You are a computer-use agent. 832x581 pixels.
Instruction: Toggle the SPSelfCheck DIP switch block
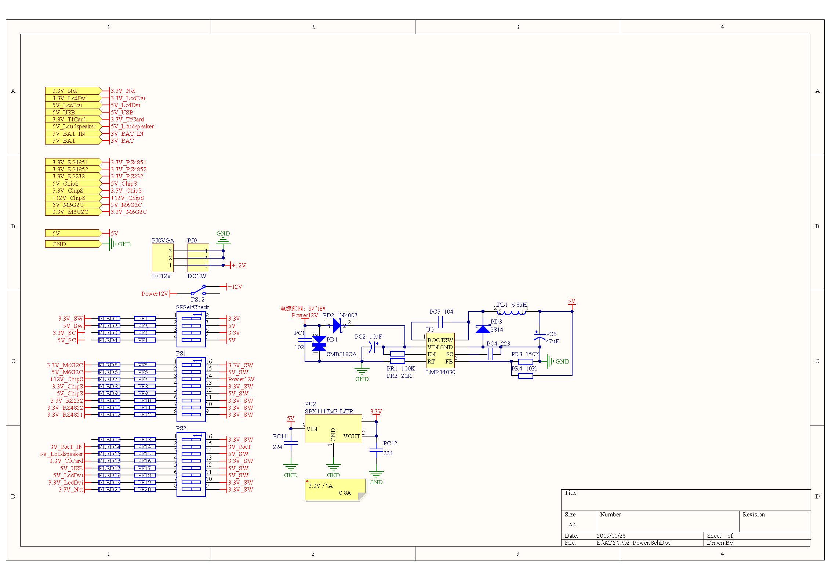click(191, 329)
